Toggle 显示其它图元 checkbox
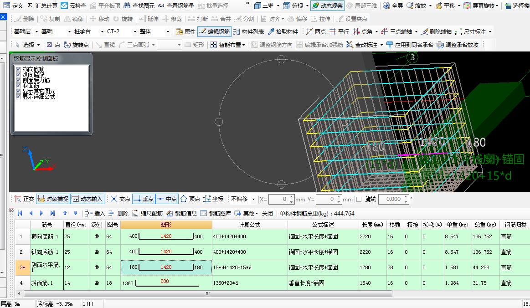 point(19,91)
